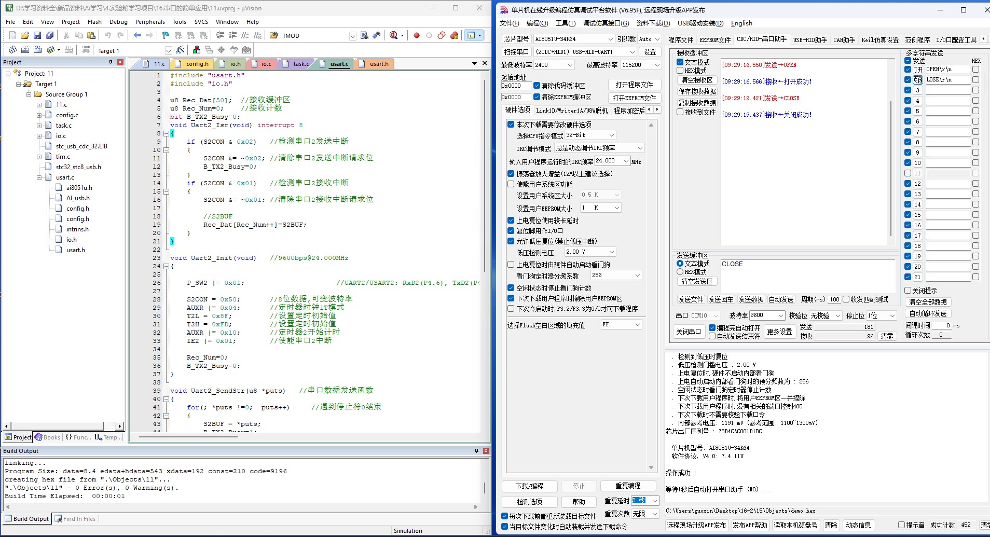Open 最高波特率 115200 dropdown

point(657,65)
